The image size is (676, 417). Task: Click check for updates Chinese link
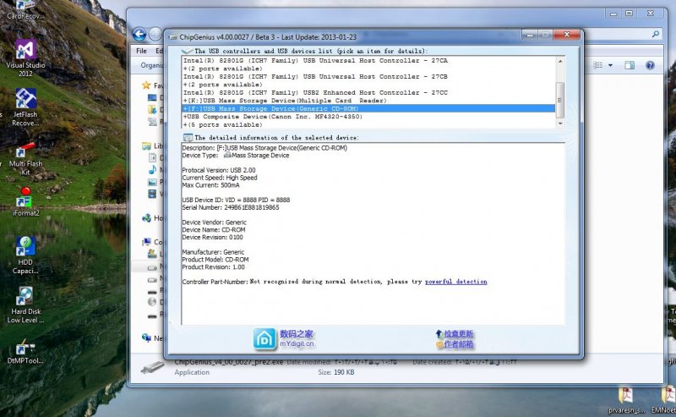(458, 334)
